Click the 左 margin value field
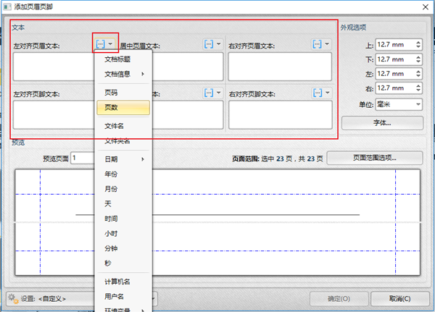 (x=395, y=74)
